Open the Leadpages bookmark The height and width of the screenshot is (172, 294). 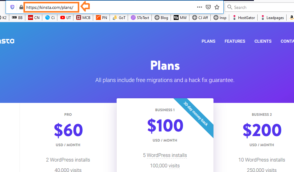pyautogui.click(x=272, y=18)
